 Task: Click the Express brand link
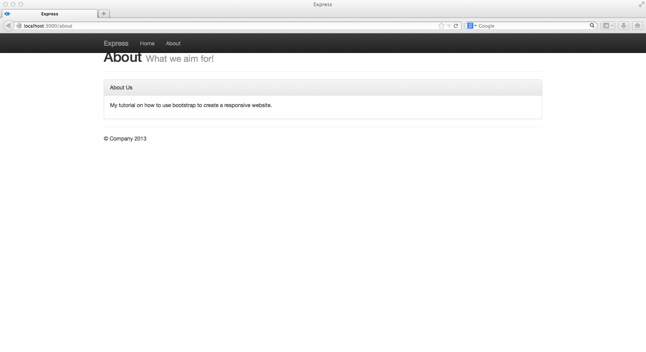(116, 43)
